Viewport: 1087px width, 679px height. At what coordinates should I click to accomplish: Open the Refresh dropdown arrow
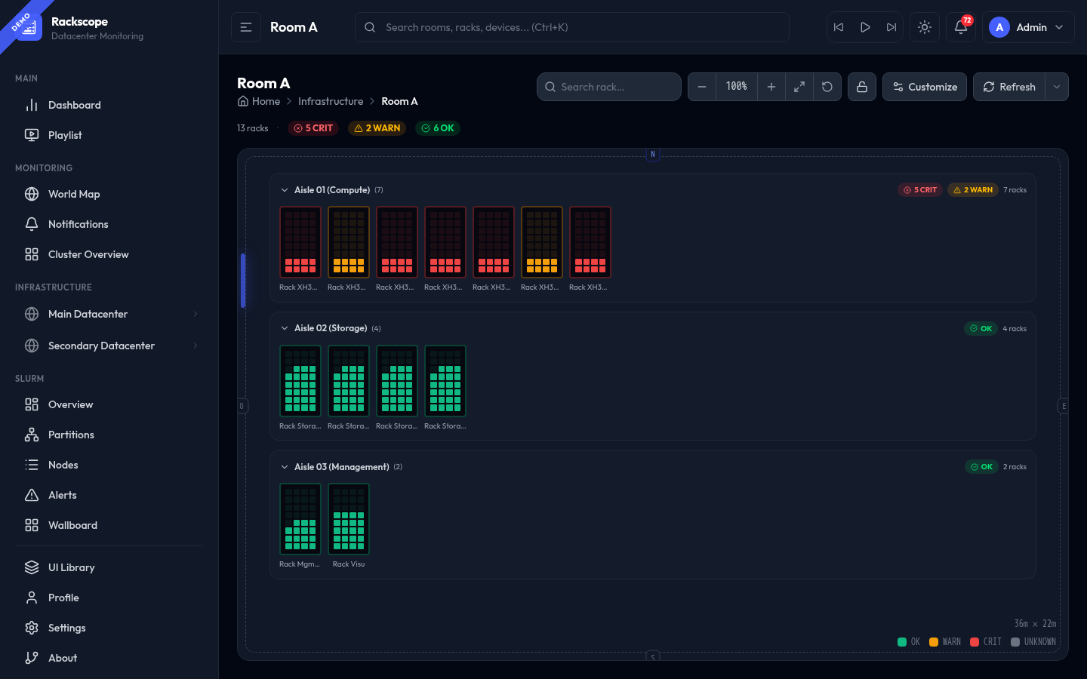coord(1057,87)
